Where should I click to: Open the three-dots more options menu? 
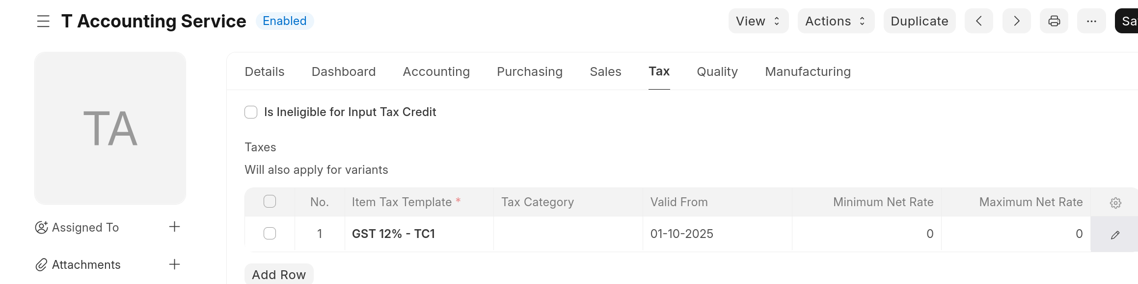1091,21
